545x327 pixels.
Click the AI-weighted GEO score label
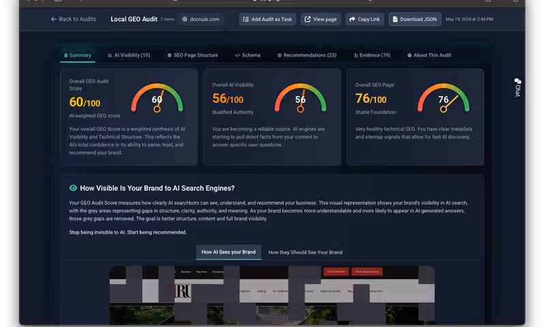pyautogui.click(x=95, y=116)
